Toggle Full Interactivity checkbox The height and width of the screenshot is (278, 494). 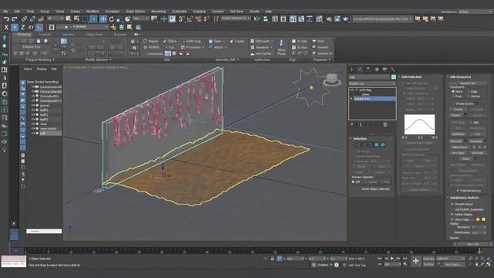(x=458, y=191)
